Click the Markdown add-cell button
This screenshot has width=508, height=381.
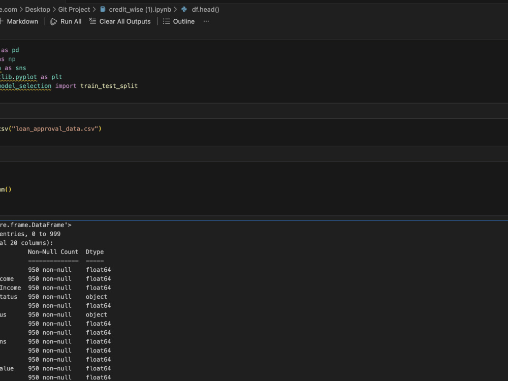19,21
